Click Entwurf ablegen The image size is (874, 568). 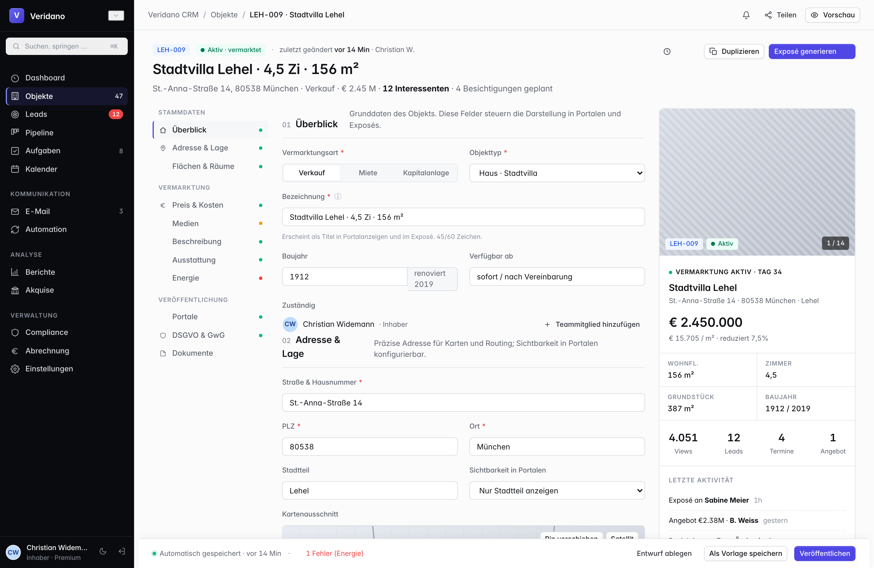(664, 553)
